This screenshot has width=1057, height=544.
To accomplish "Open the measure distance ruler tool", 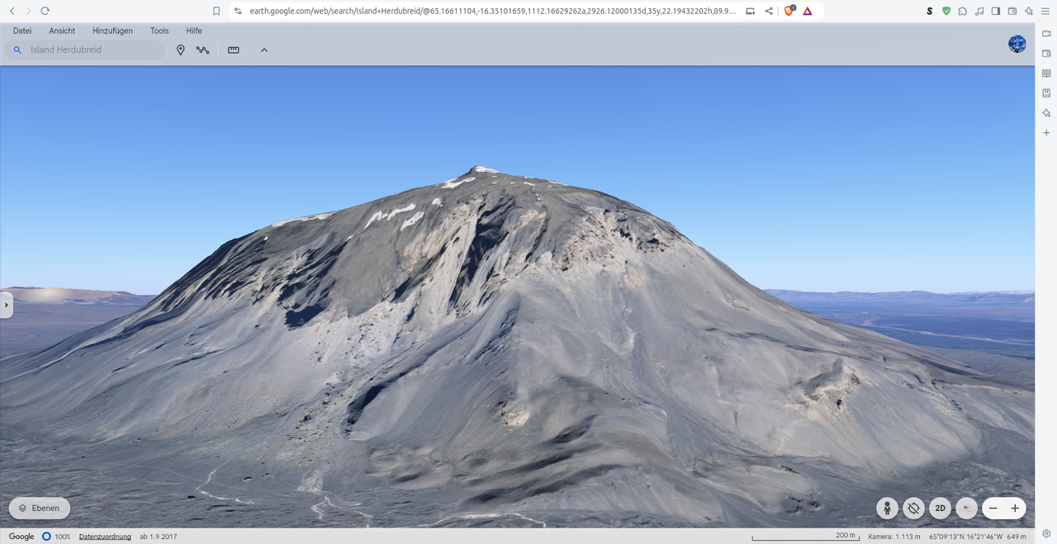I will pyautogui.click(x=234, y=50).
